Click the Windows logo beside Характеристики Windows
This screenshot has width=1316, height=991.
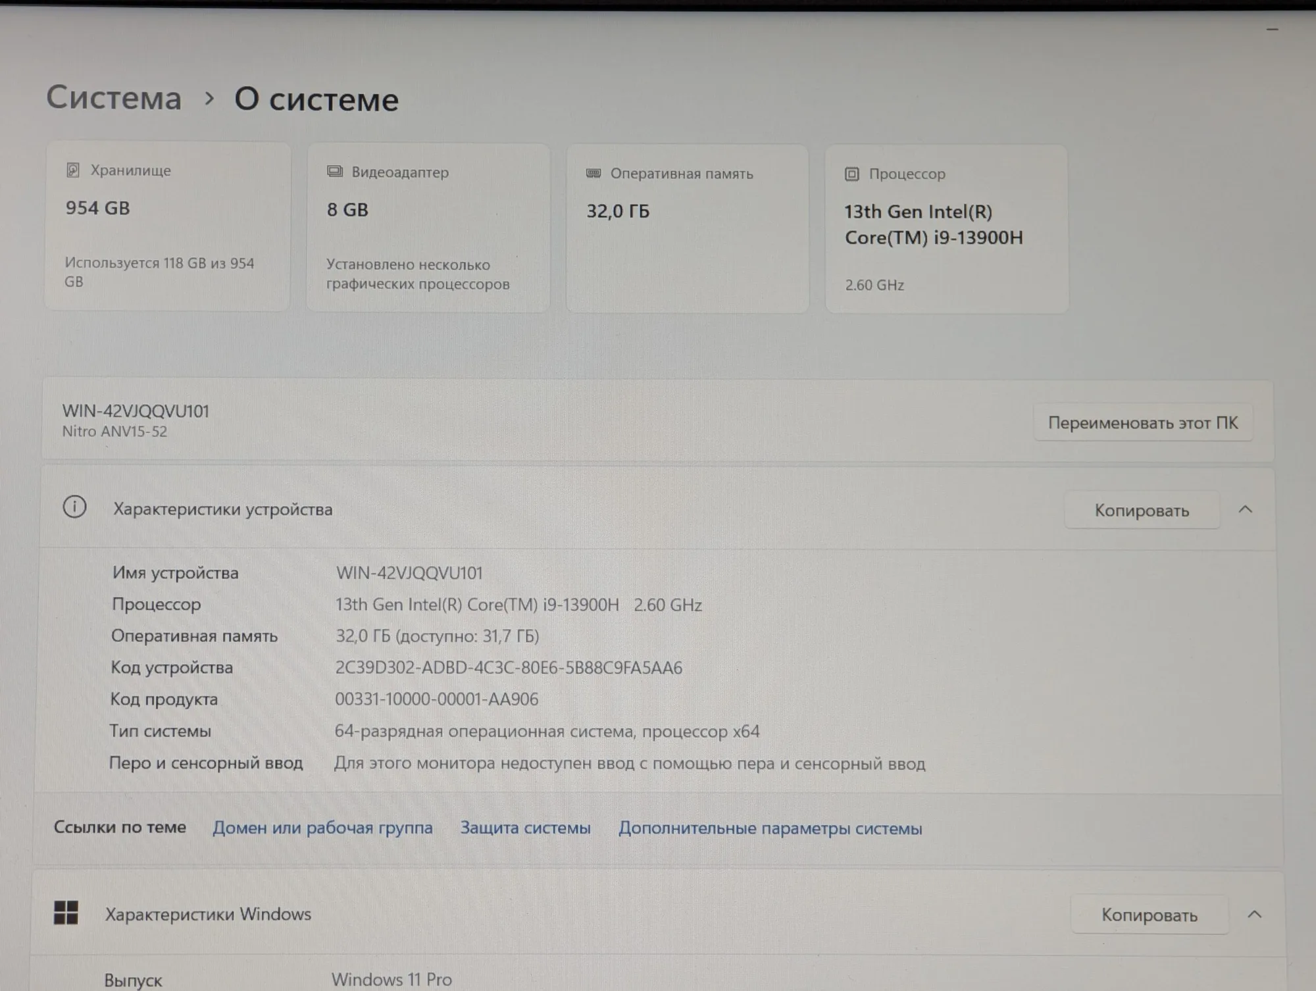point(66,913)
